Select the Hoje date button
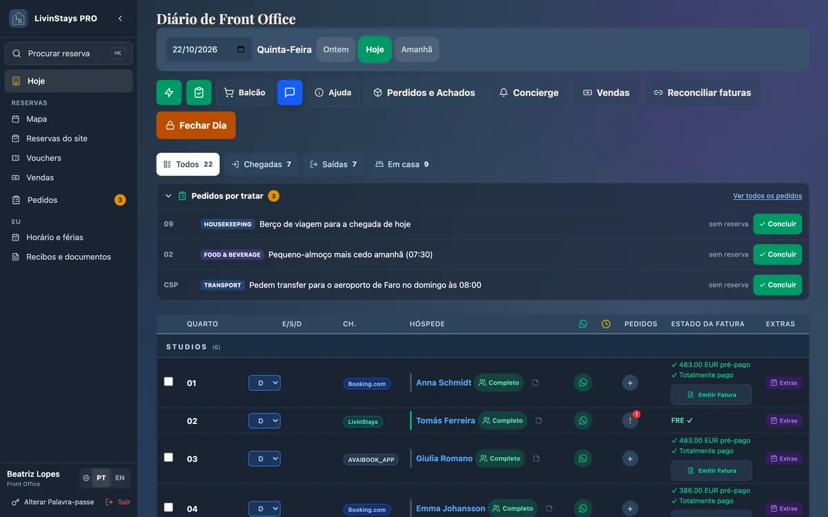The height and width of the screenshot is (517, 828). click(375, 50)
